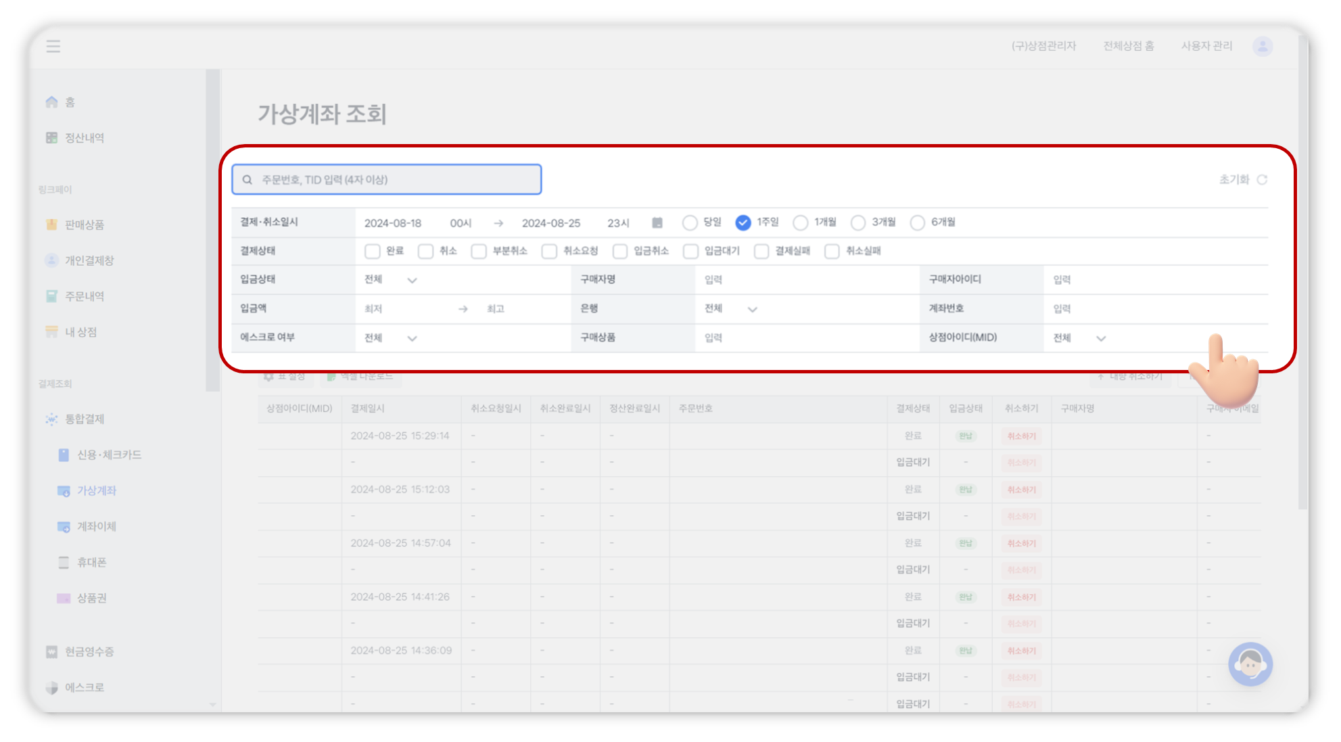
Task: Click the user profile avatar icon
Action: coord(1262,46)
